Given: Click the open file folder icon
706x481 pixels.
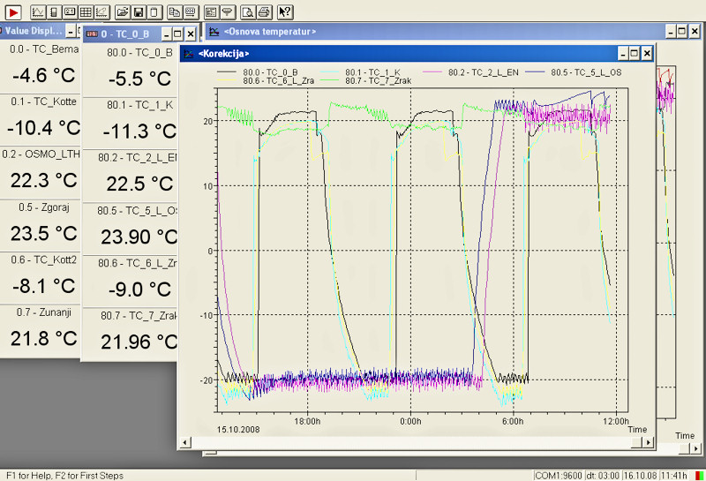Looking at the screenshot, I should (x=123, y=12).
